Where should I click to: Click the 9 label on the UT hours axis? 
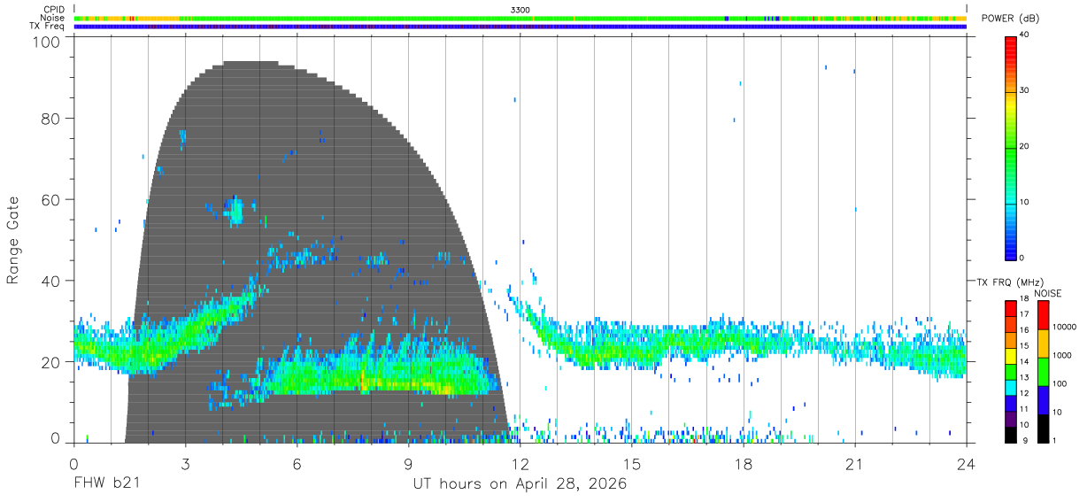tap(408, 464)
